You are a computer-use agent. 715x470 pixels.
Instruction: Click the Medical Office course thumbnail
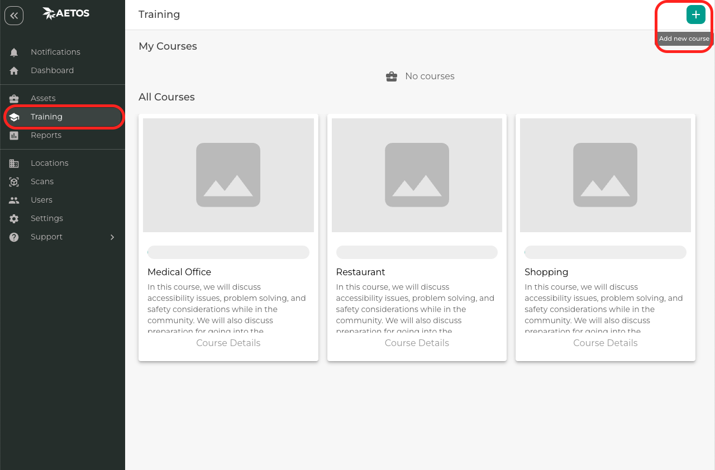click(228, 175)
